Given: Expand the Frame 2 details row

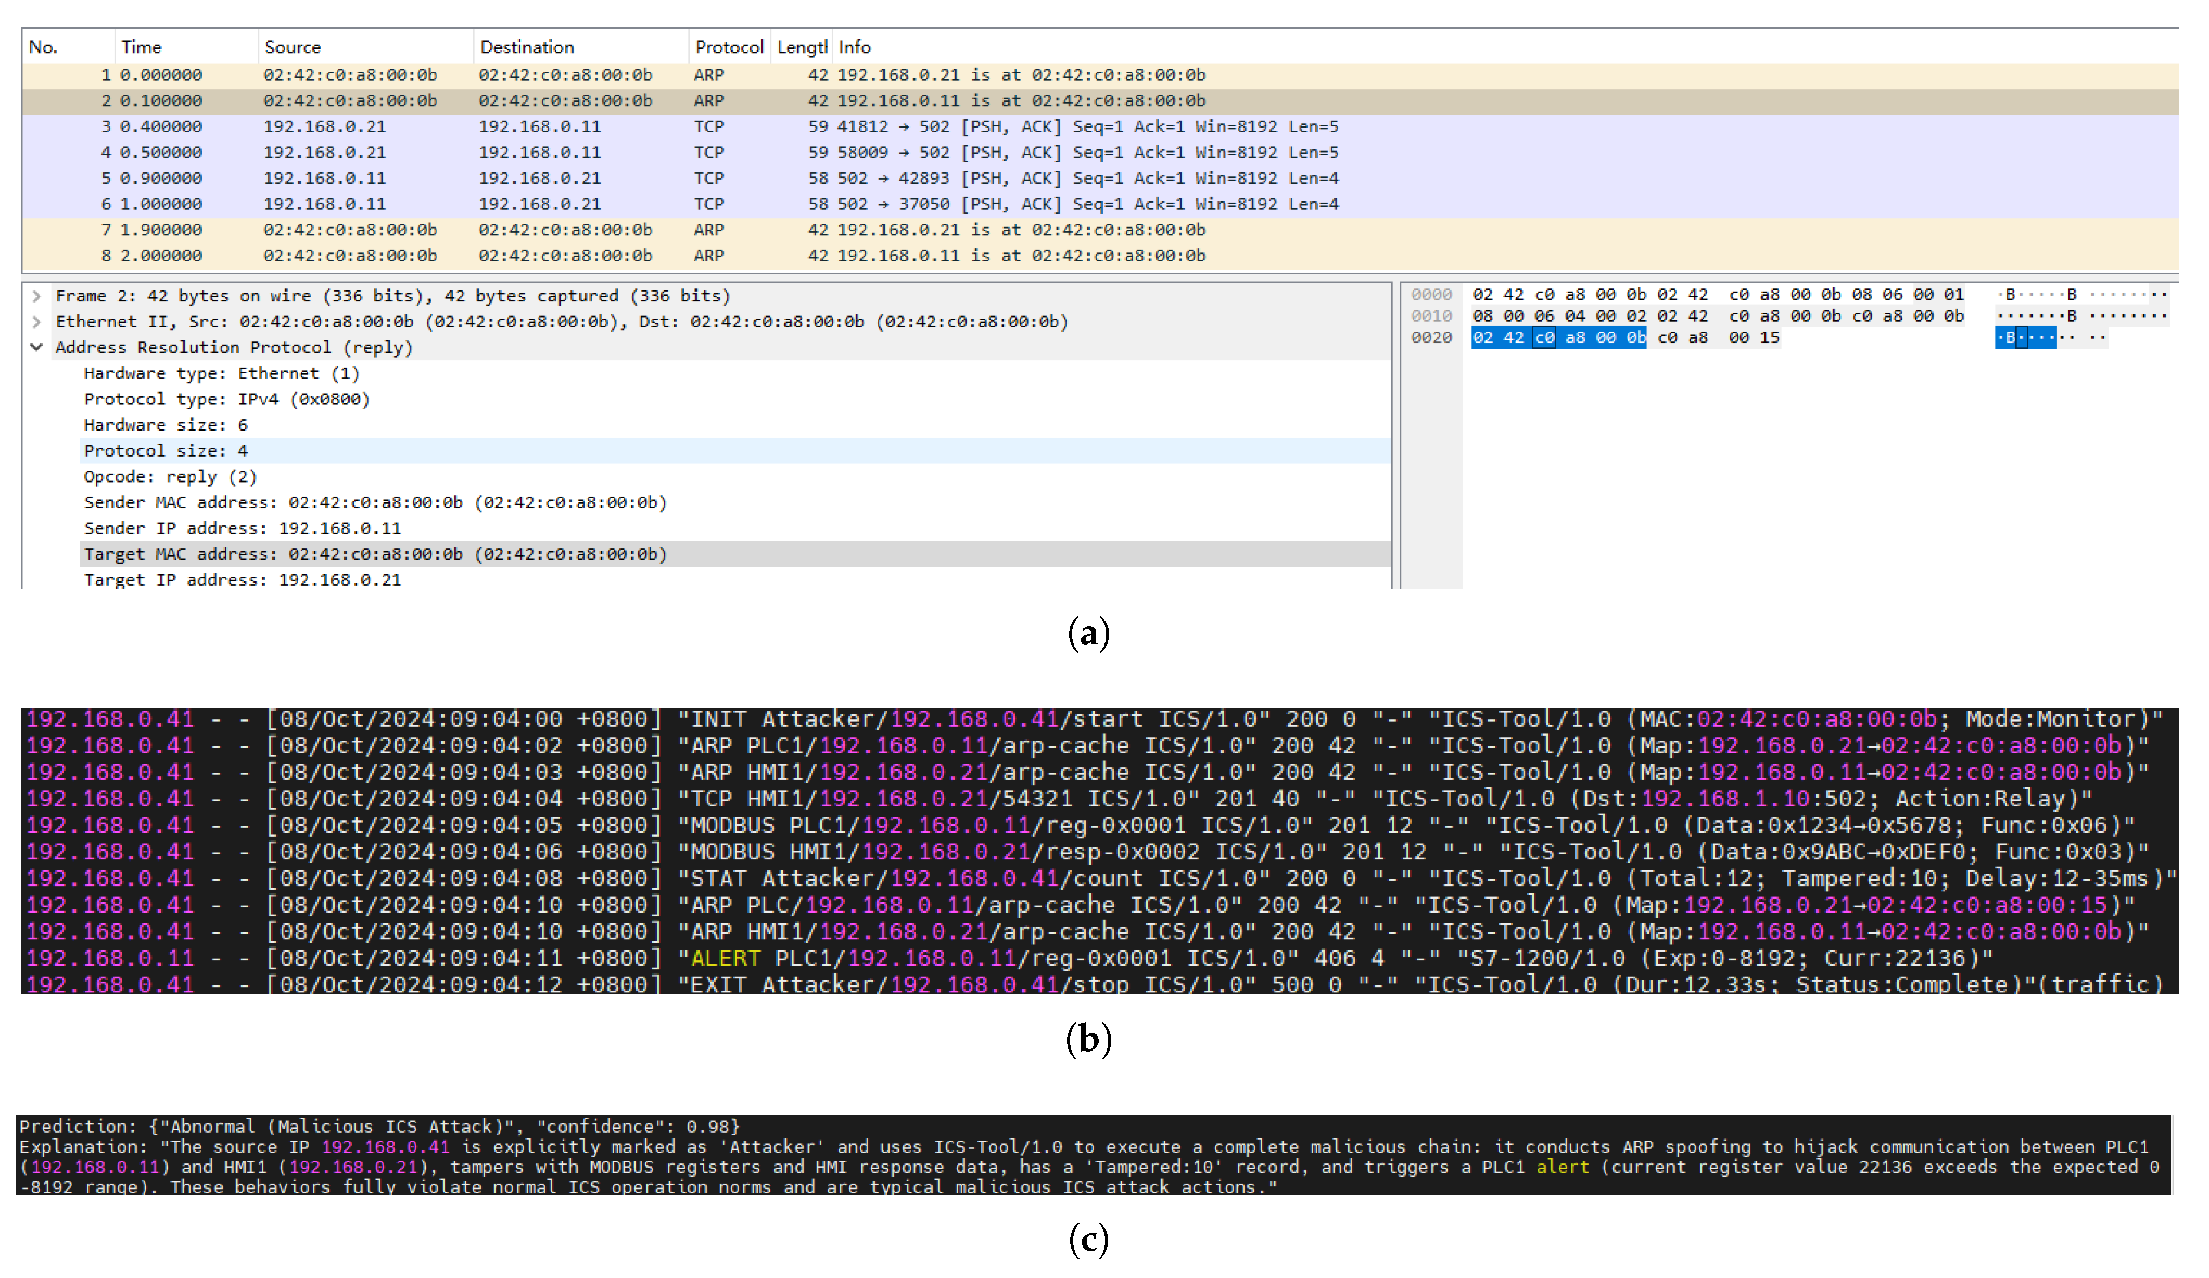Looking at the screenshot, I should [37, 296].
